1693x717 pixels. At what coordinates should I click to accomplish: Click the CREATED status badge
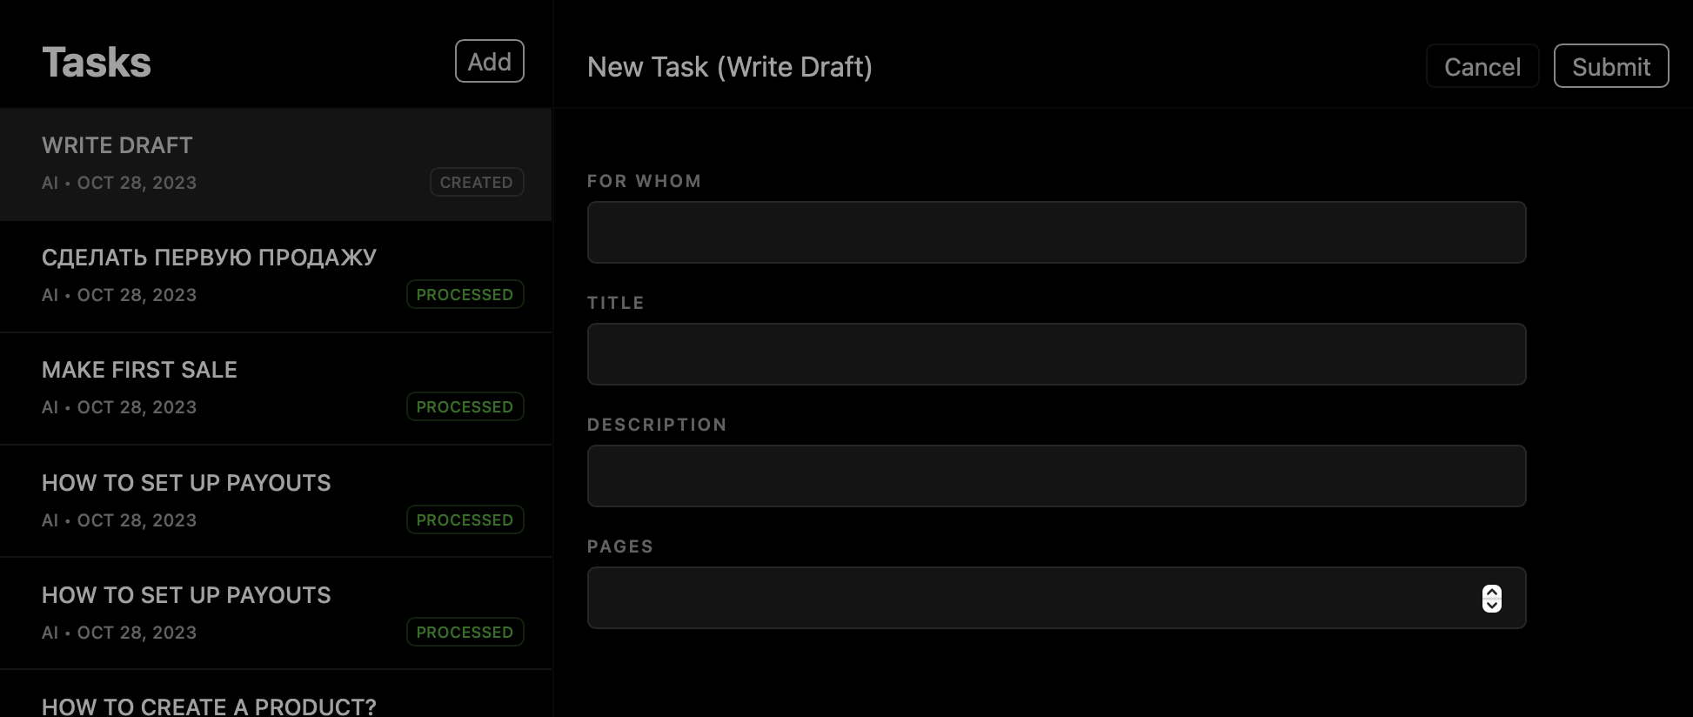click(x=476, y=183)
